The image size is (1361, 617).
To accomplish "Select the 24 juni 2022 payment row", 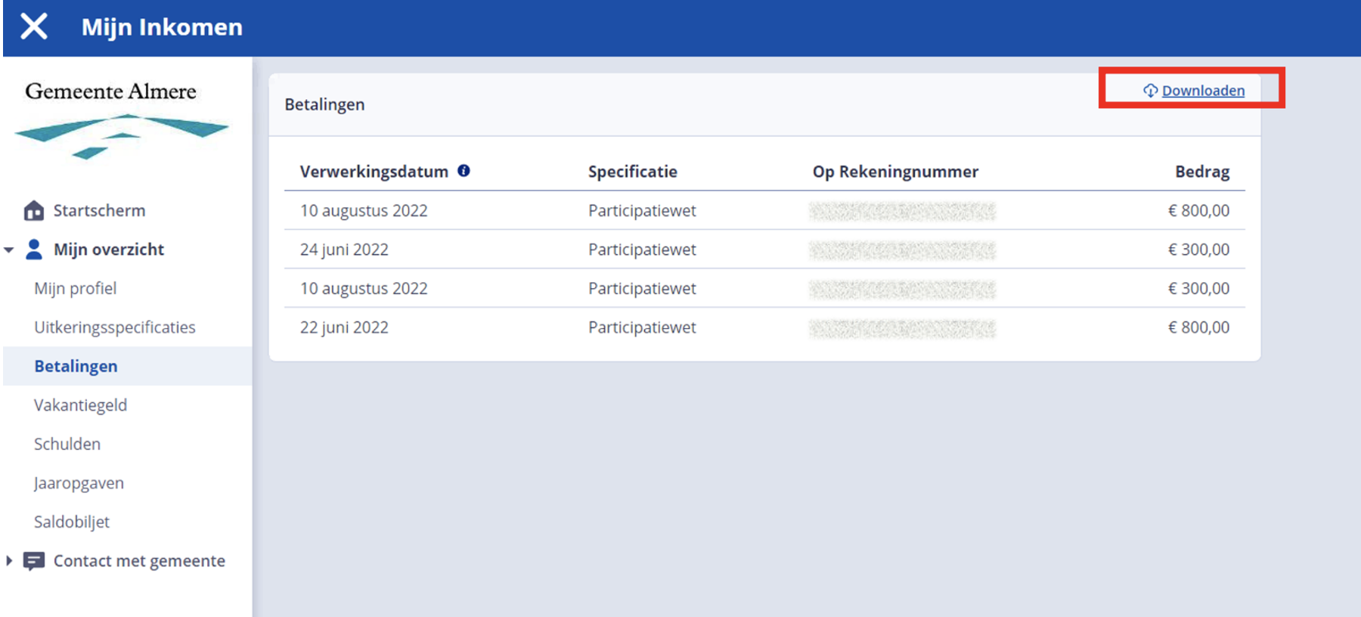I will (x=344, y=250).
